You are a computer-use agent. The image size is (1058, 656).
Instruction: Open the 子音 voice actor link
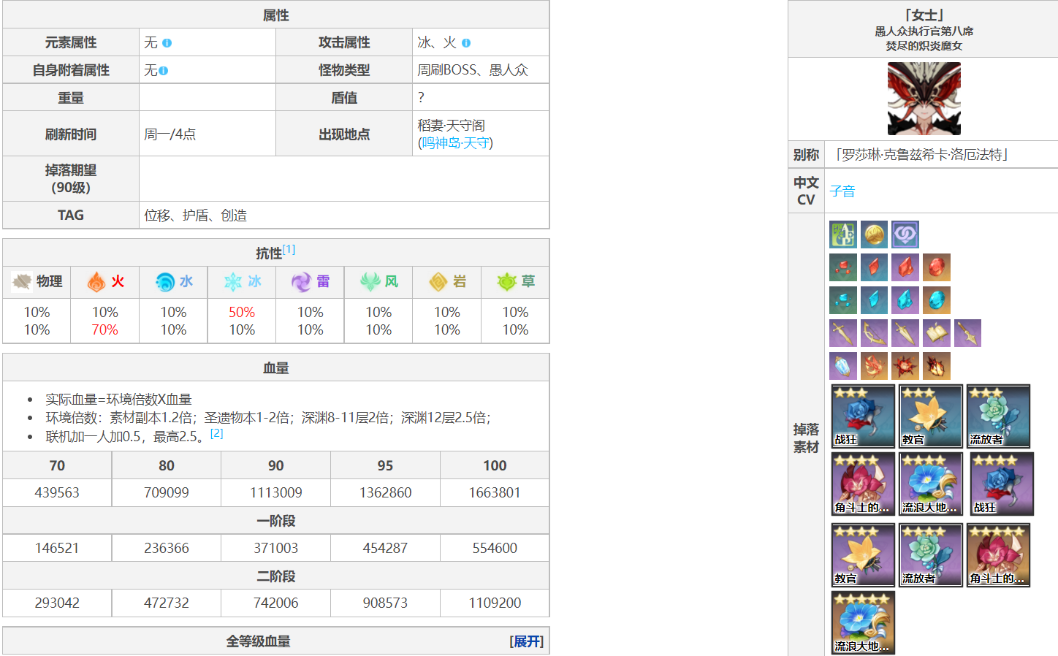(x=842, y=191)
